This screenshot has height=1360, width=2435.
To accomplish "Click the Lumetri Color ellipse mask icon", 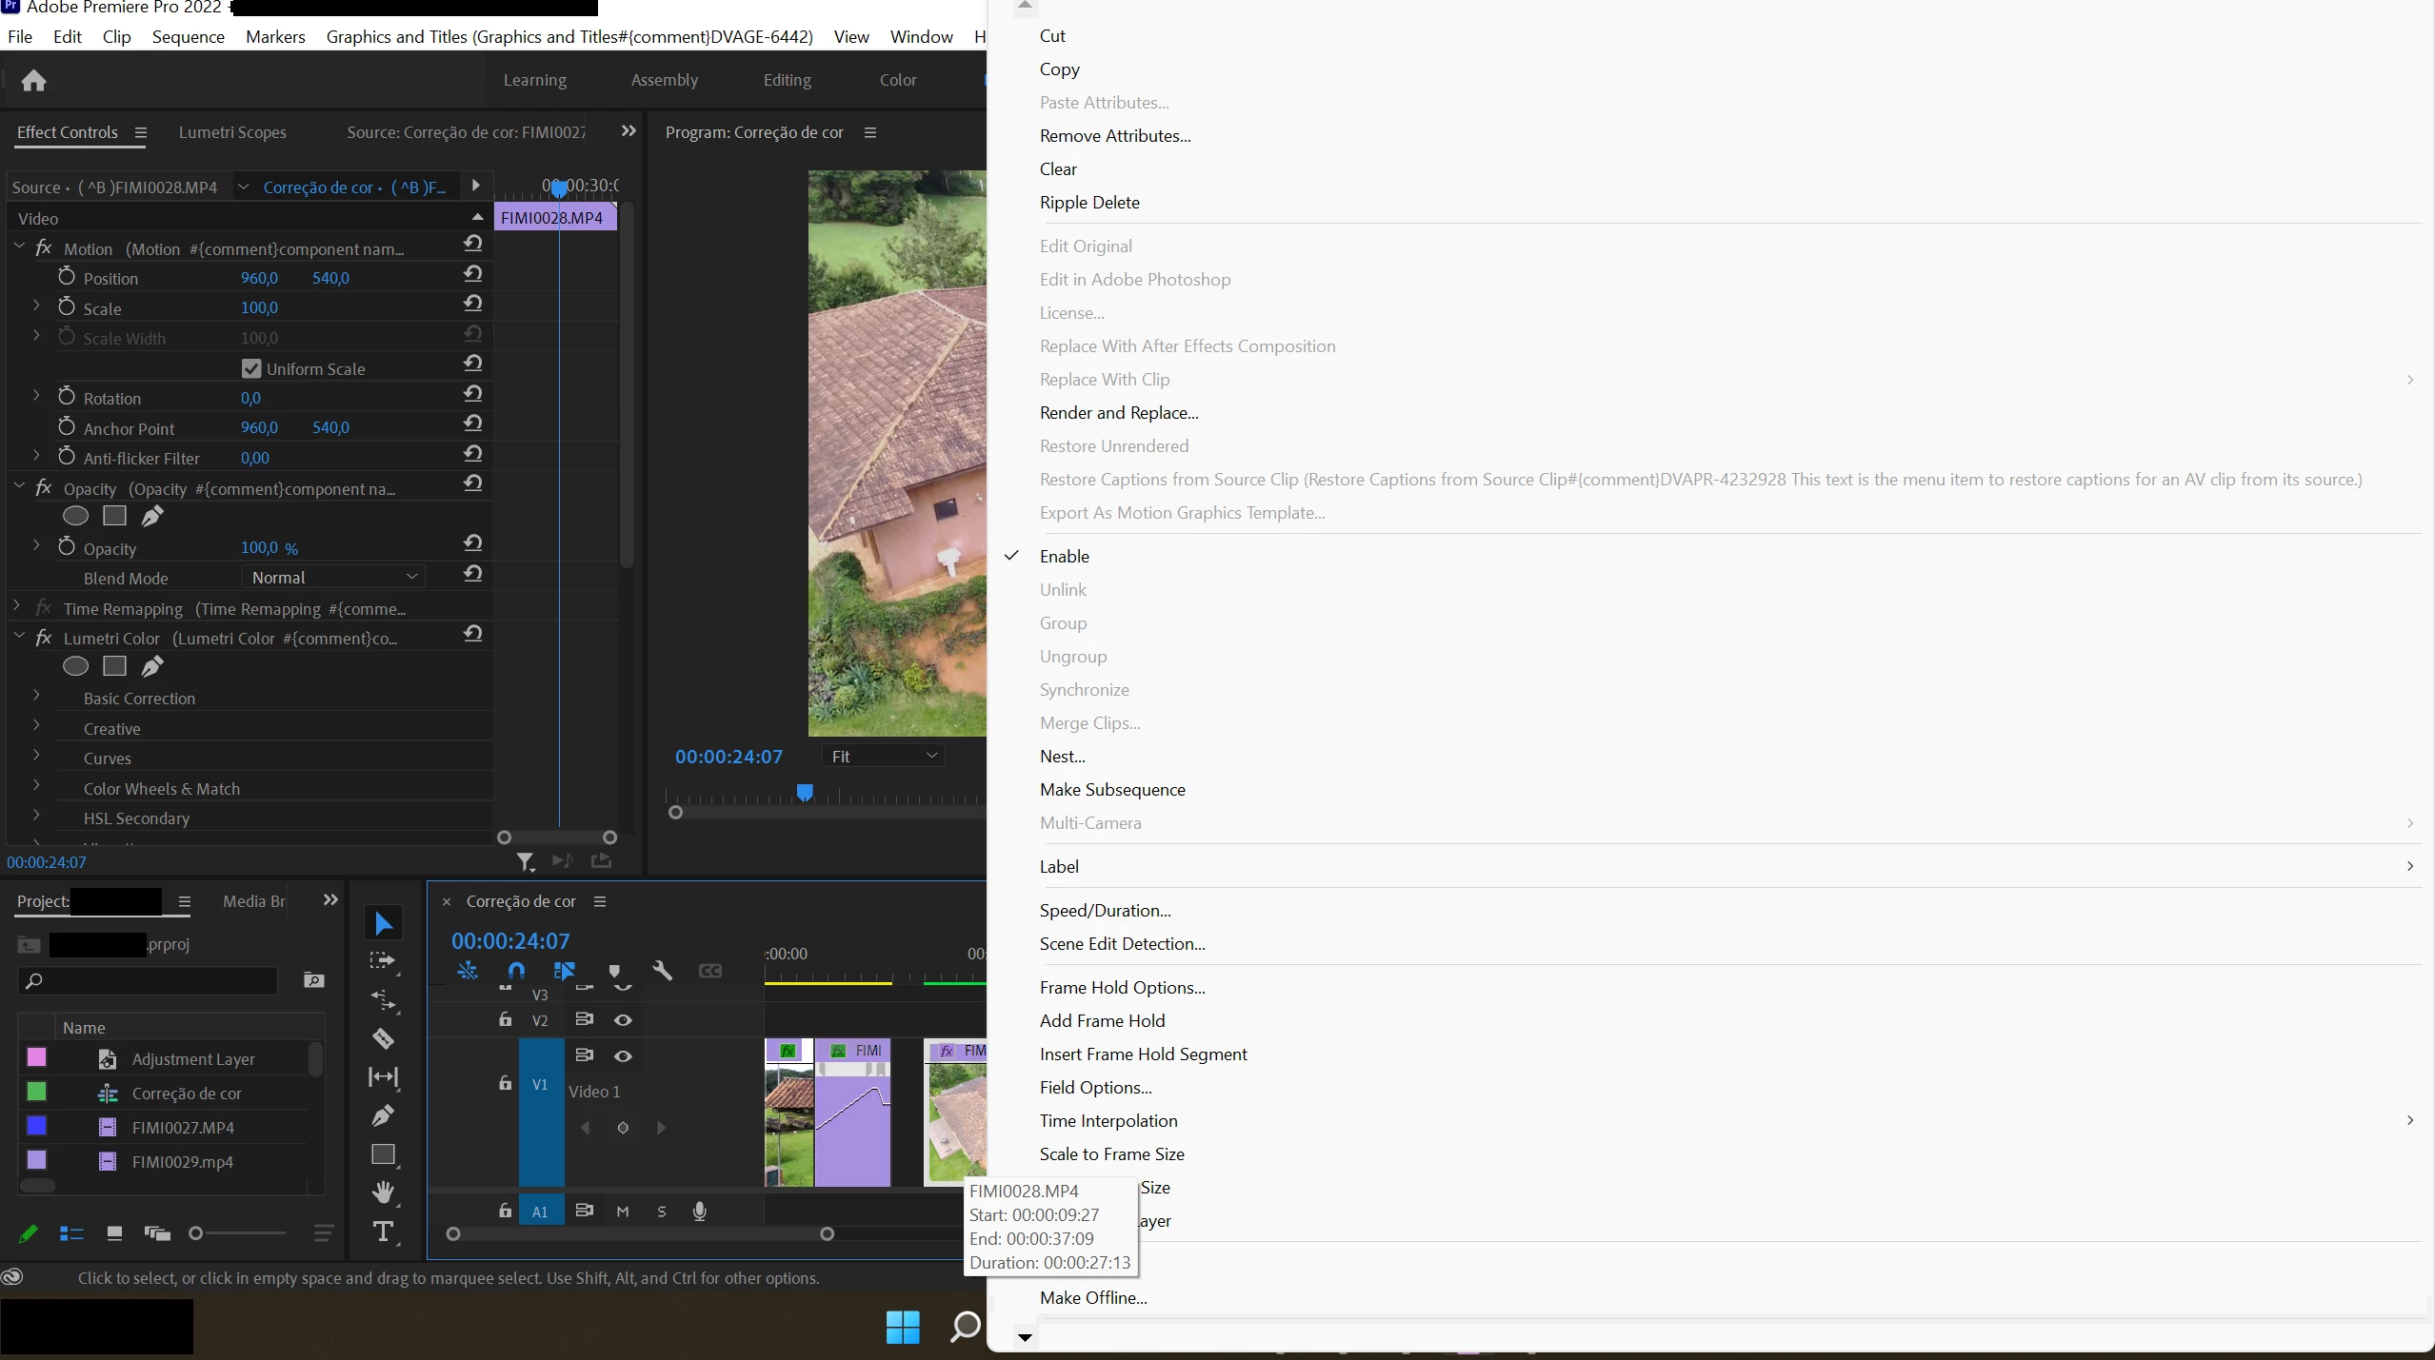I will 75,666.
